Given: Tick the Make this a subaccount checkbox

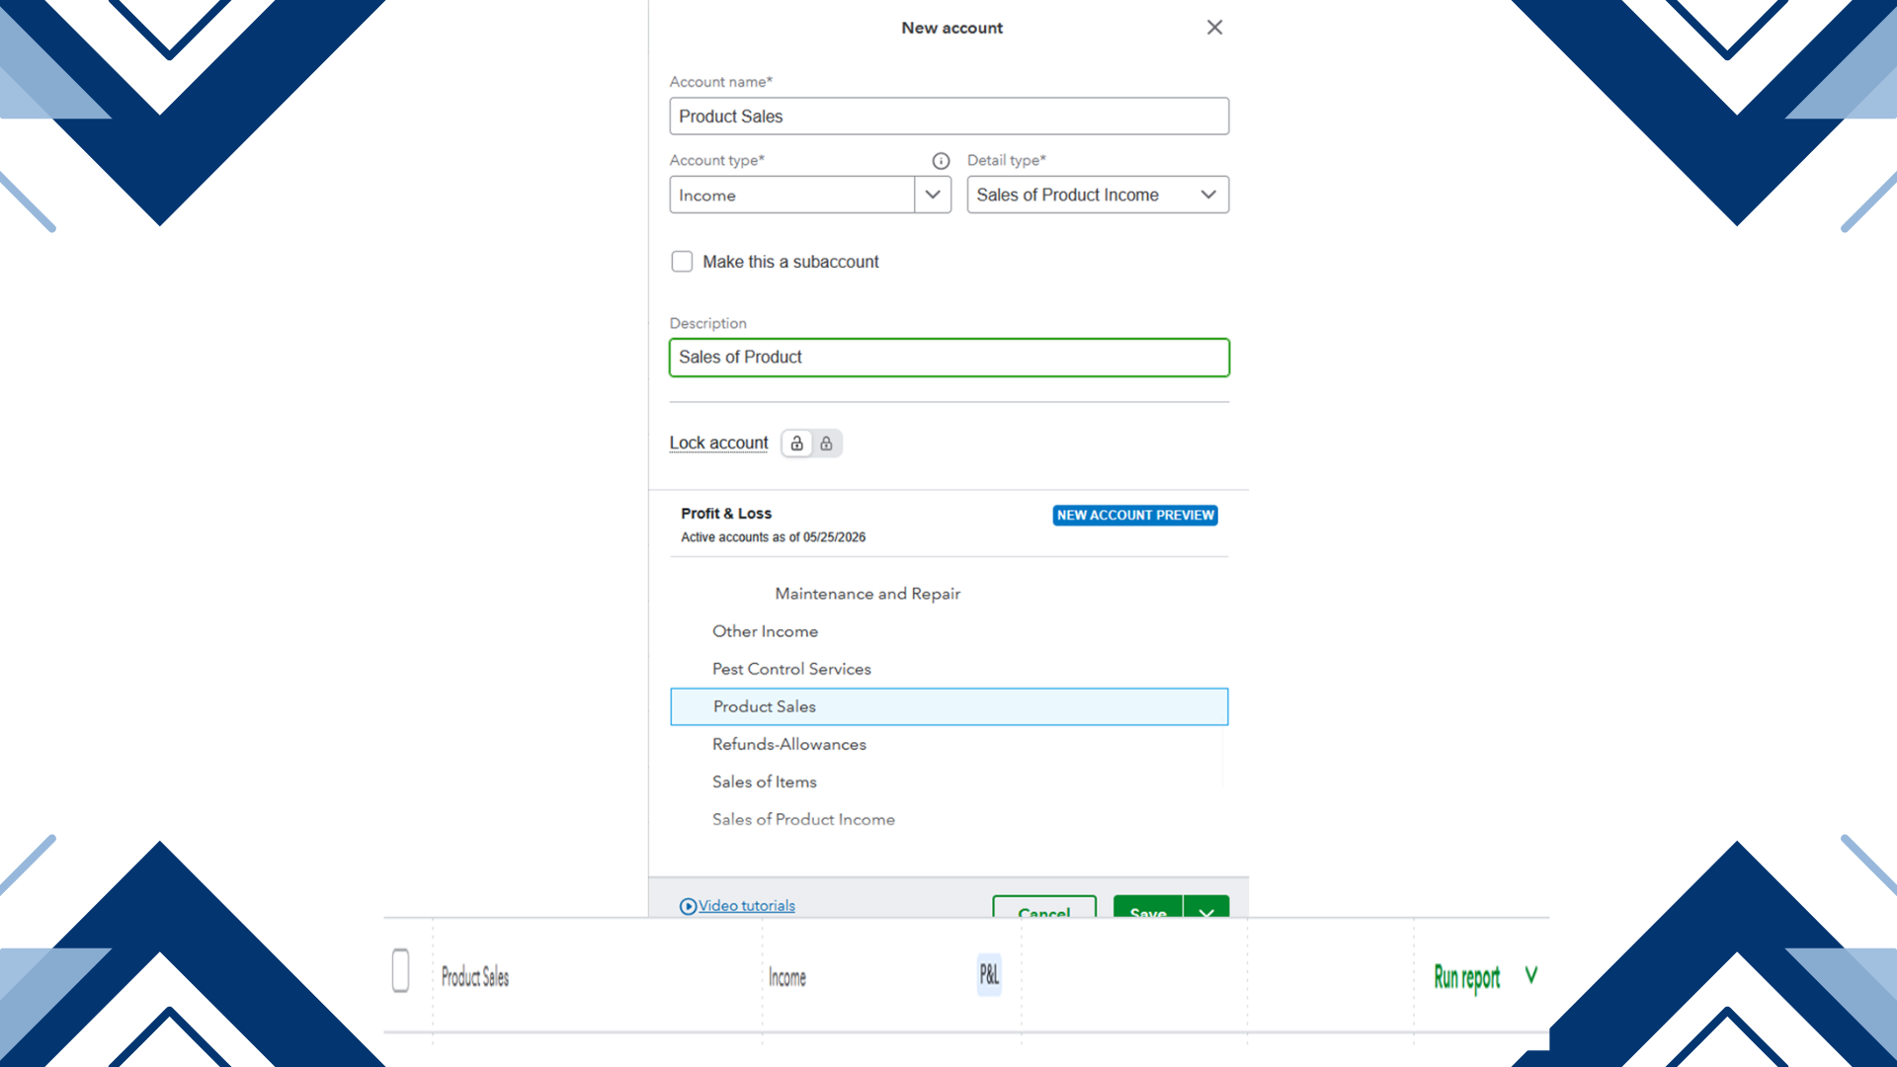Looking at the screenshot, I should (x=682, y=262).
